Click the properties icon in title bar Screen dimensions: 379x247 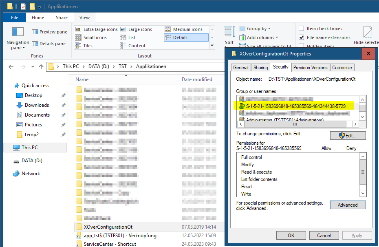[23, 6]
